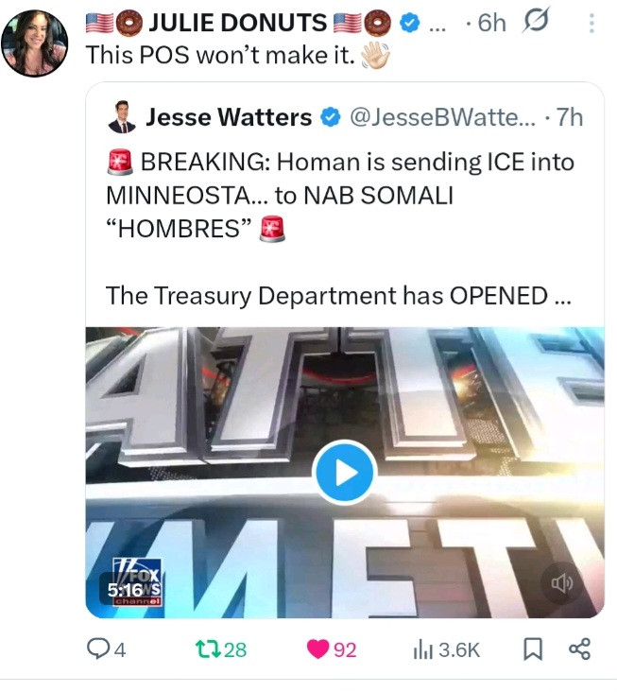Click the Jesse Watters name in quote
617x692 pixels.
(x=229, y=117)
